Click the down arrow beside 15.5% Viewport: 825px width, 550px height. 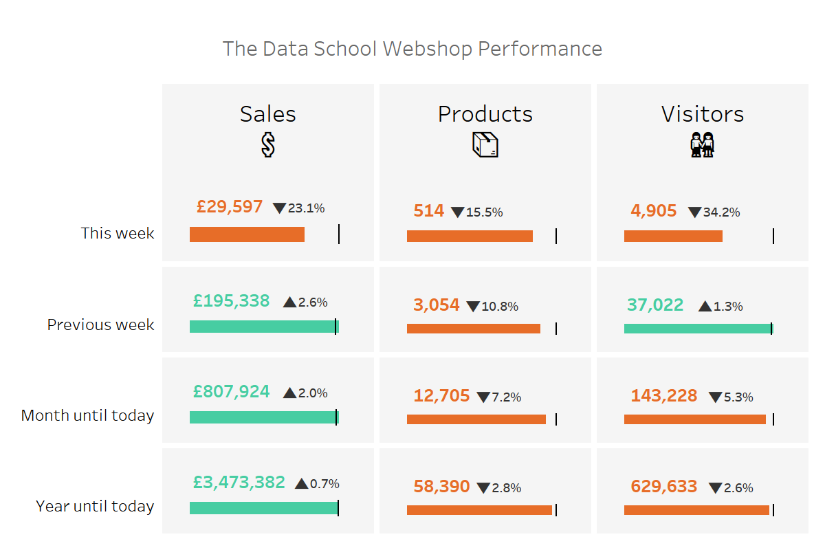(x=458, y=212)
